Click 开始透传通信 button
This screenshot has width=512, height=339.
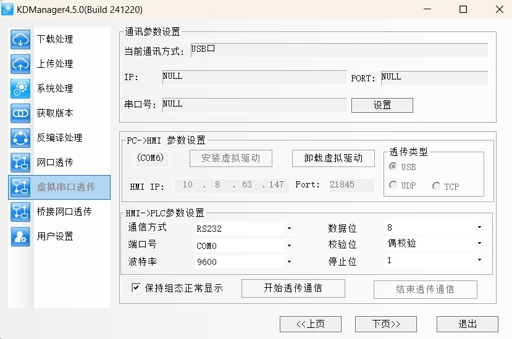click(x=293, y=288)
